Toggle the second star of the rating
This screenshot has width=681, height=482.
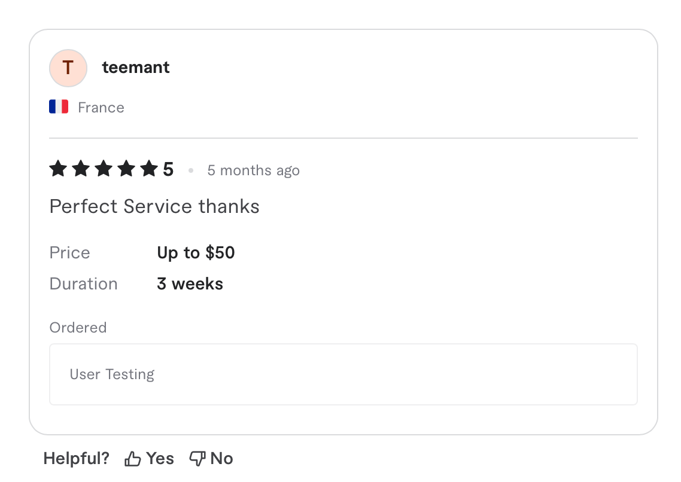(x=81, y=169)
